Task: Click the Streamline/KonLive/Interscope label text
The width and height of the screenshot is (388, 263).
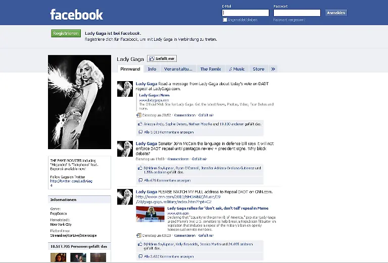Action: click(x=73, y=236)
